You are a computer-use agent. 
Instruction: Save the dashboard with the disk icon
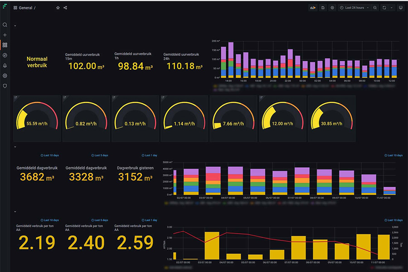tap(323, 8)
